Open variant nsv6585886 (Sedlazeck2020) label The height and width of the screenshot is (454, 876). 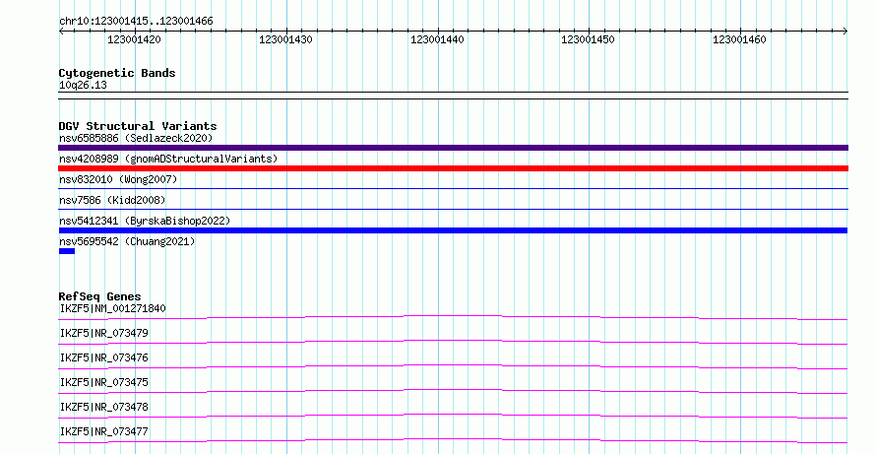pyautogui.click(x=136, y=138)
